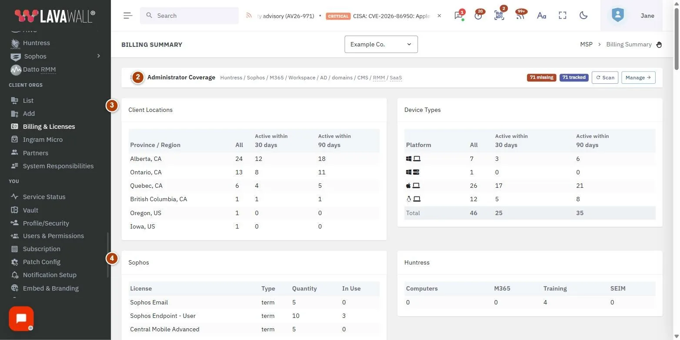680x340 pixels.
Task: Click the User name Jane
Action: pyautogui.click(x=647, y=16)
